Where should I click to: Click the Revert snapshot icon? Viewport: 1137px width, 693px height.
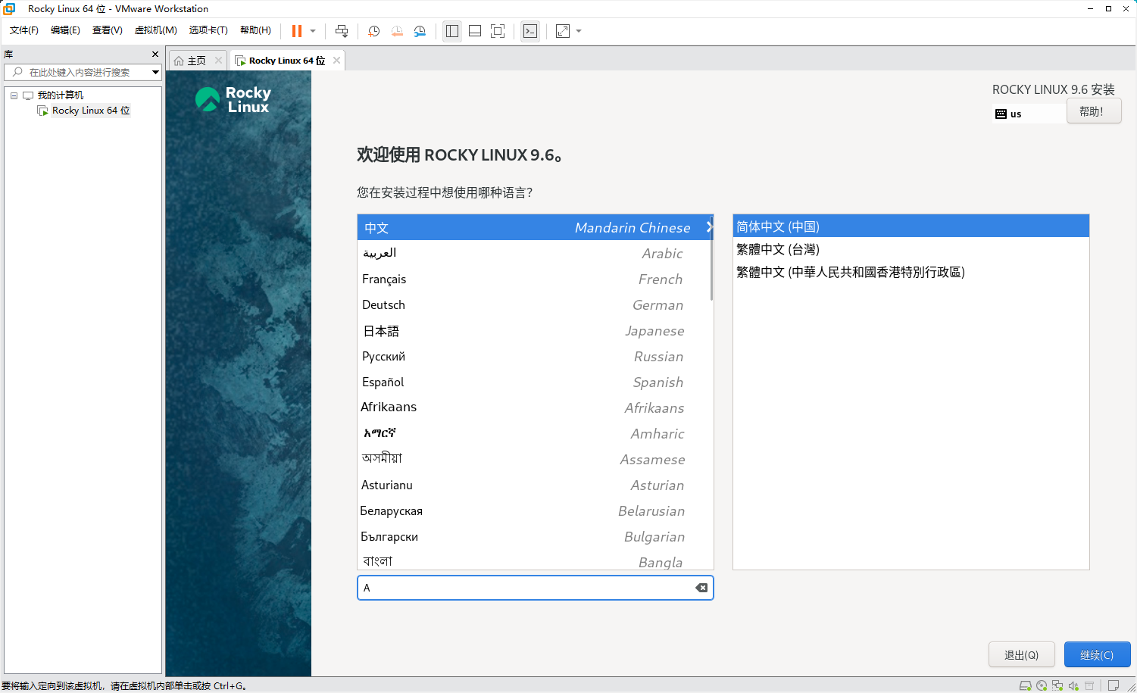tap(397, 31)
